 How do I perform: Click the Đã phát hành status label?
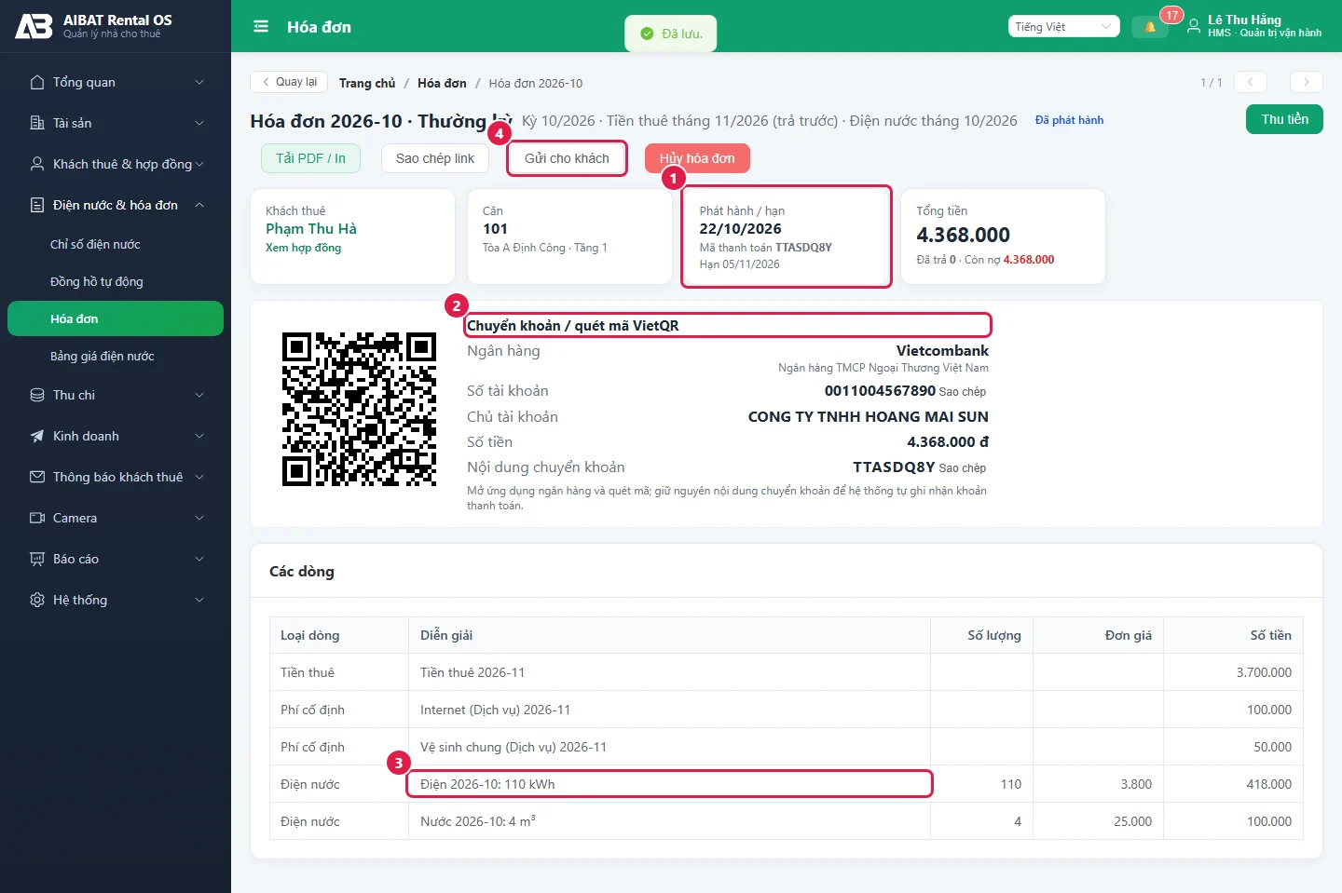tap(1069, 120)
